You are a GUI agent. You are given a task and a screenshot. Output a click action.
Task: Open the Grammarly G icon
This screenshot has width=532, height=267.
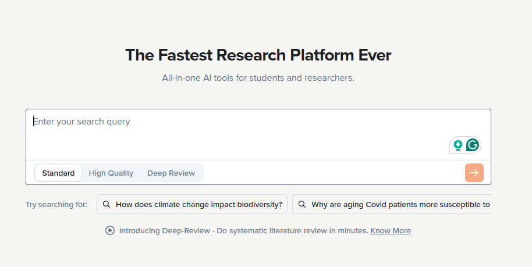pyautogui.click(x=473, y=145)
